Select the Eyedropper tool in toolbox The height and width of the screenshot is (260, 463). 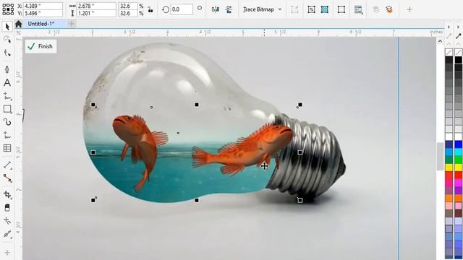click(x=7, y=234)
